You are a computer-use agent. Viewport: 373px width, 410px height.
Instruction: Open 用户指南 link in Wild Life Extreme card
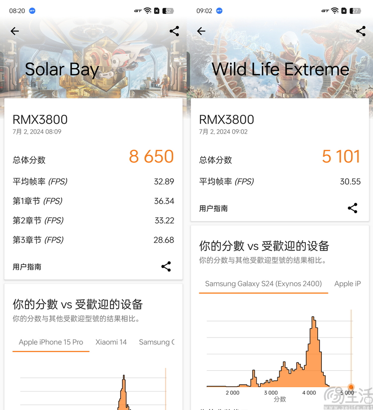click(x=213, y=209)
